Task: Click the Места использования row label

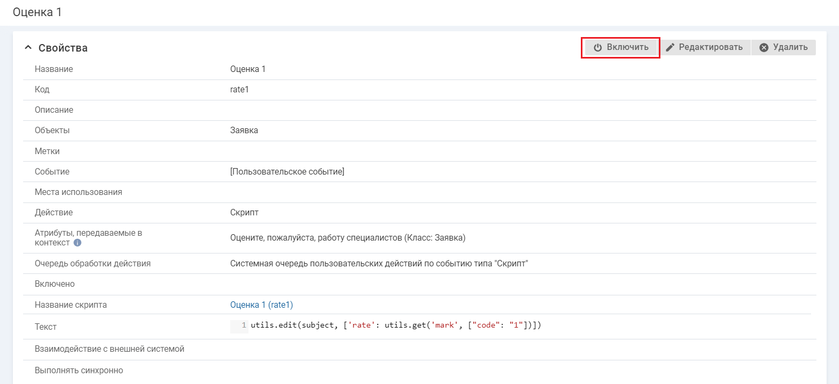Action: click(79, 192)
